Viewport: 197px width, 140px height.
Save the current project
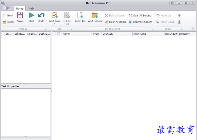pos(20,17)
